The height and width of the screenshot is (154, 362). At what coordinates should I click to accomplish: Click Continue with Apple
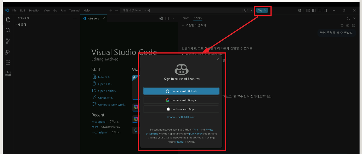[x=181, y=109]
